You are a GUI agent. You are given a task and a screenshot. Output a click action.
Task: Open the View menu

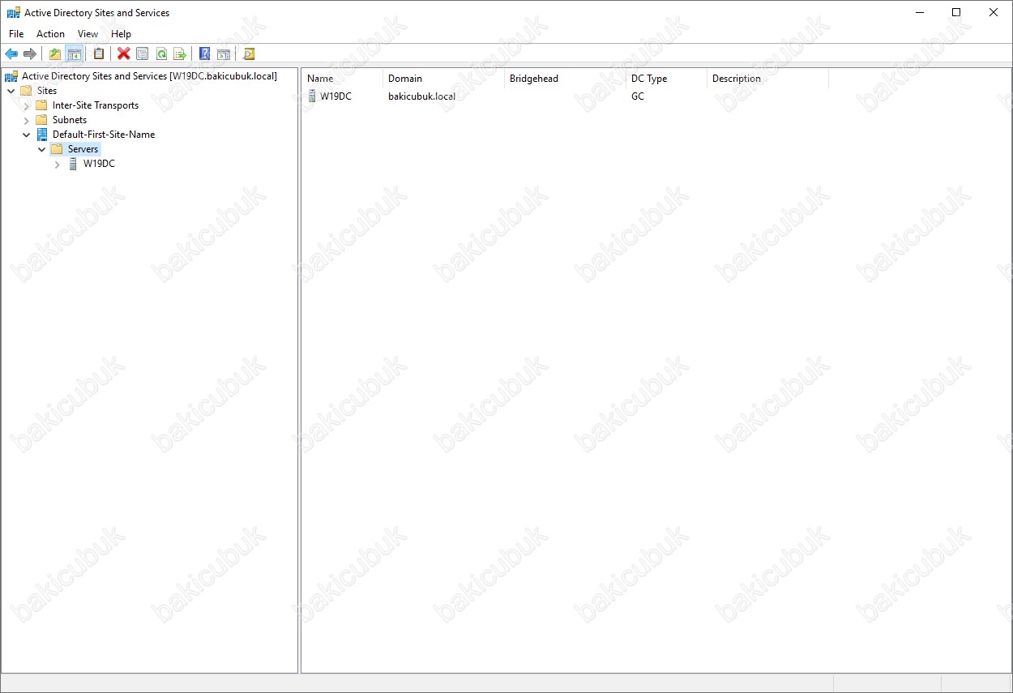point(88,34)
